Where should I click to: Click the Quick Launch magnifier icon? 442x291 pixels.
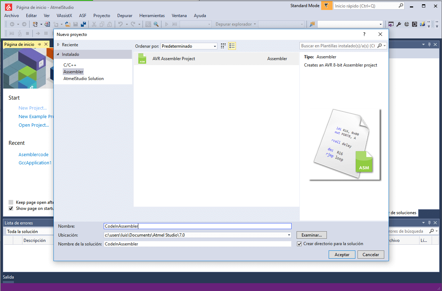pos(401,6)
